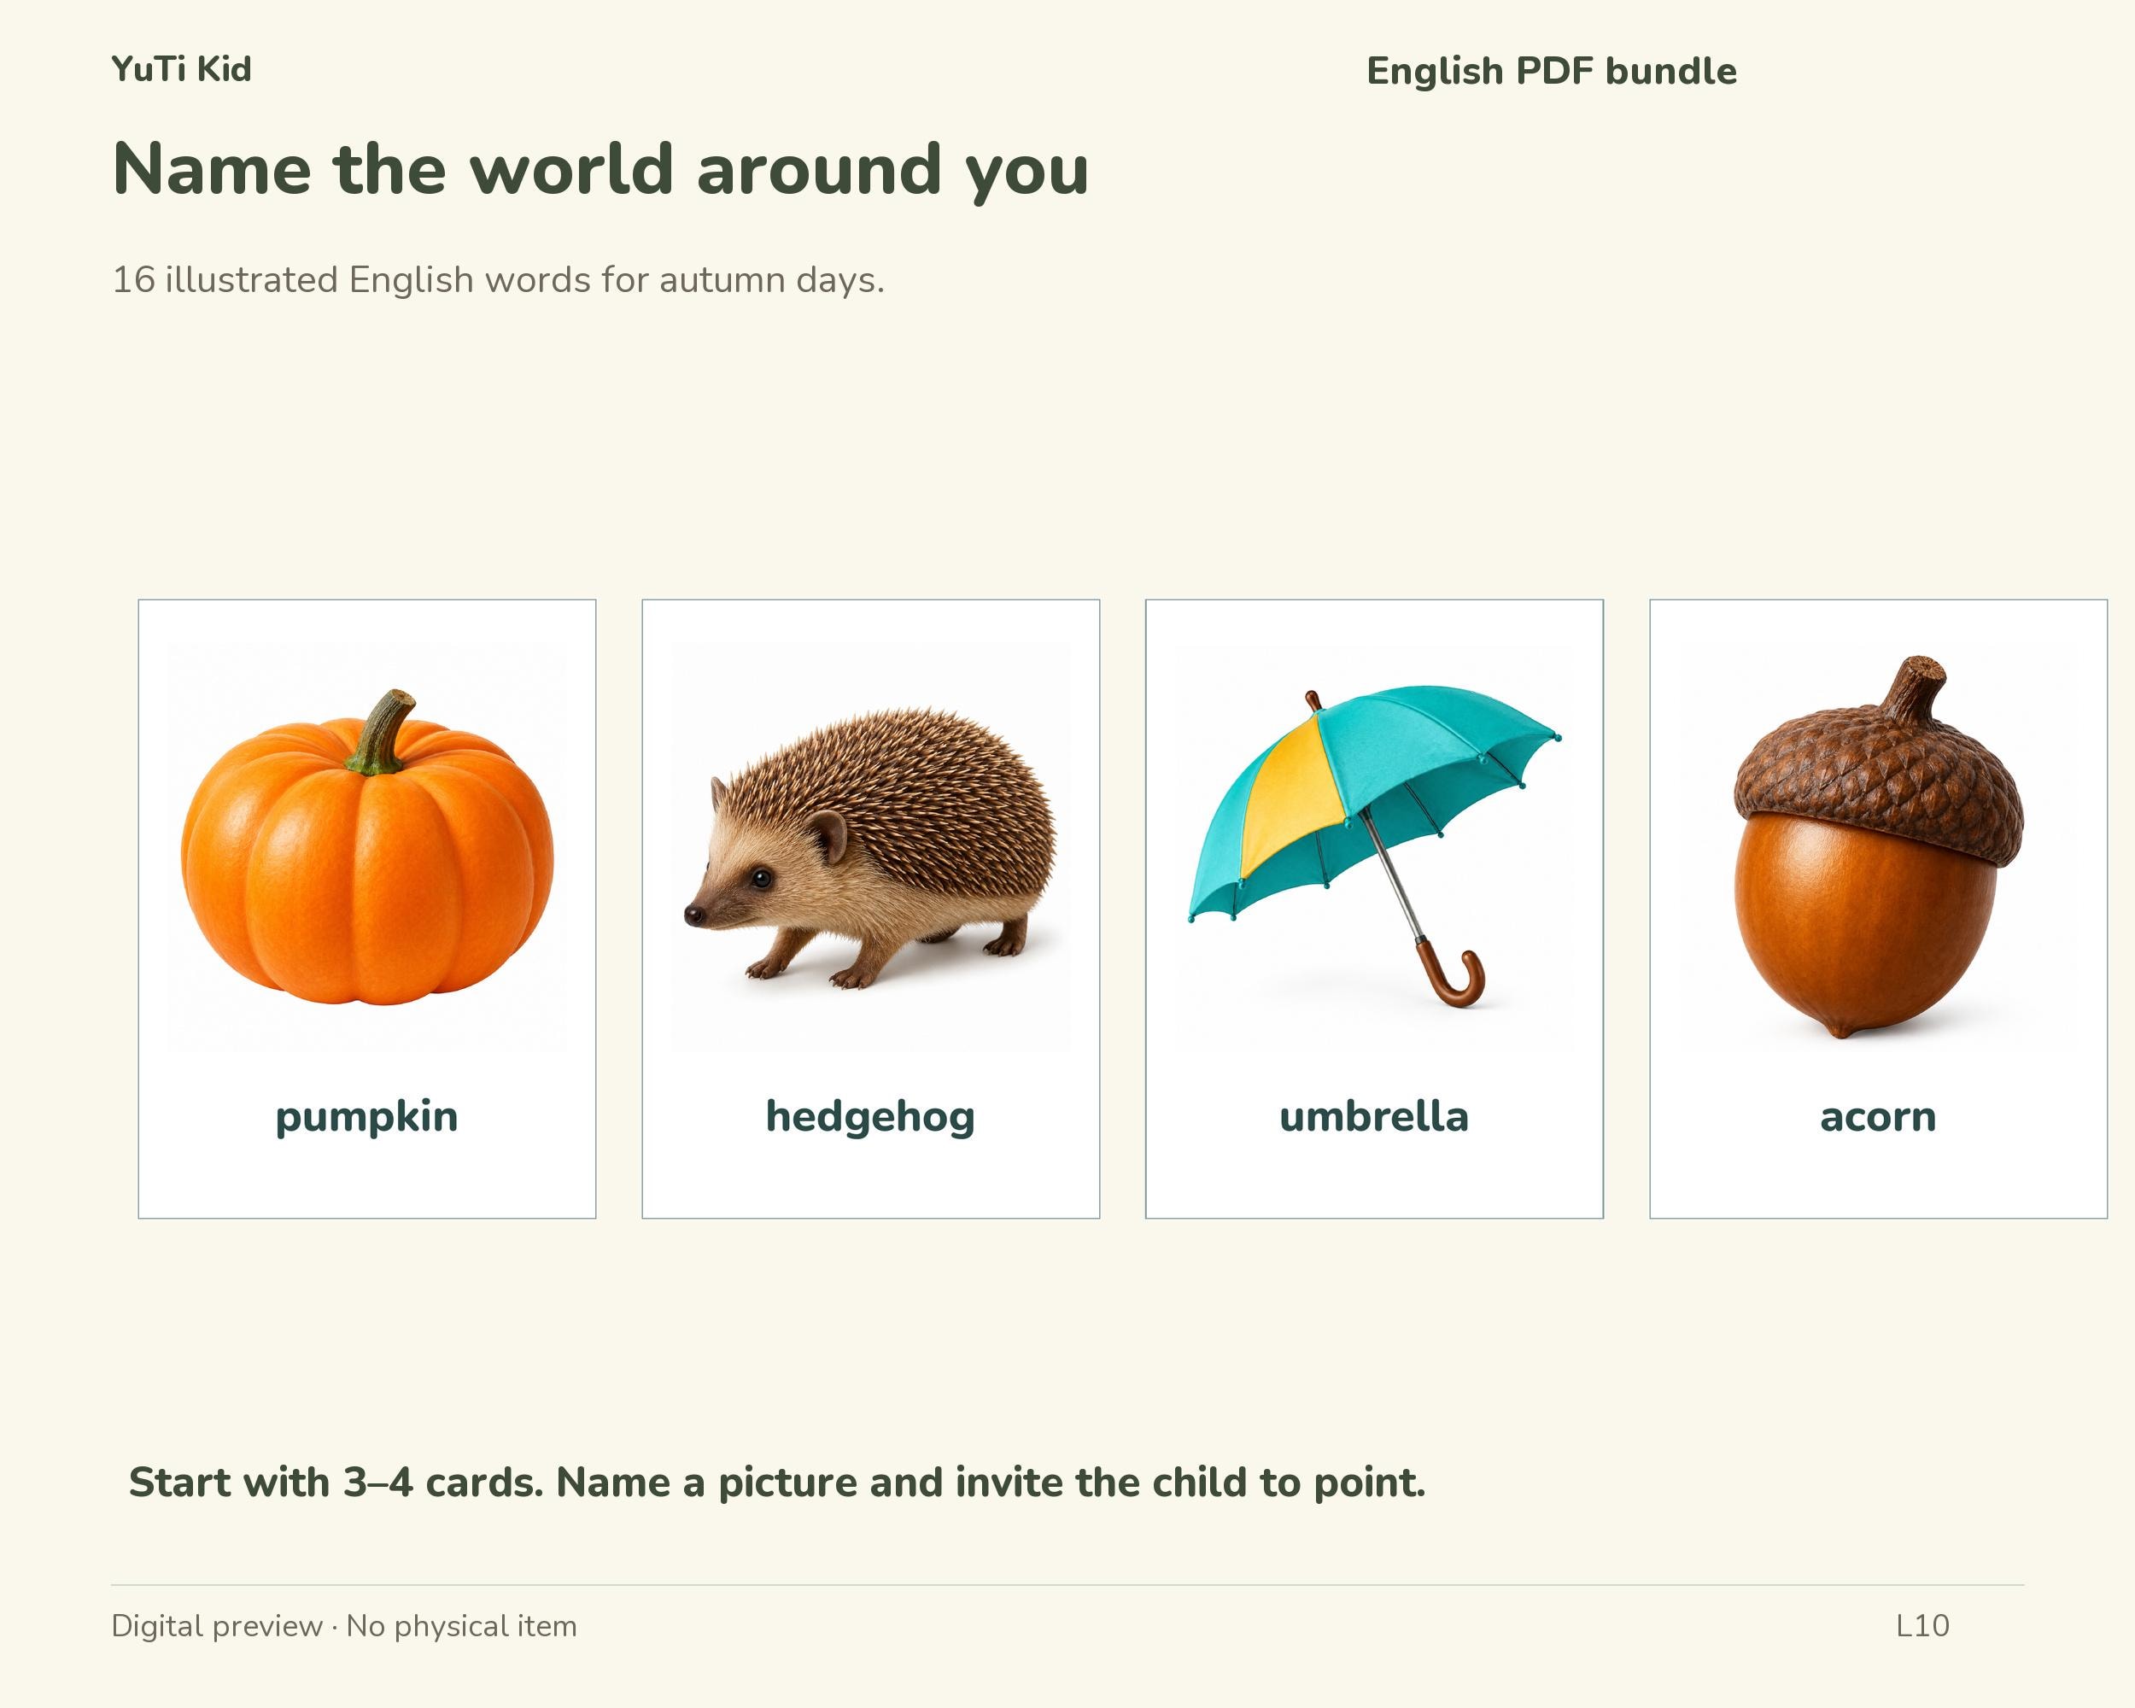Select the word 'hedgehog' label
Screen dimensions: 2135x1708
870,1117
